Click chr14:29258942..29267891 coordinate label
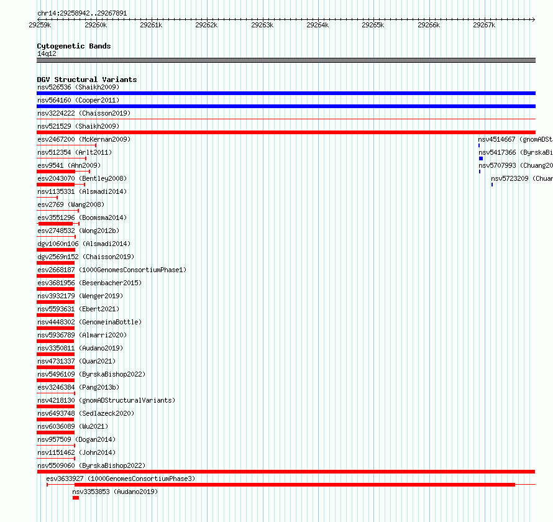Screen dimensions: 553x522 82,13
